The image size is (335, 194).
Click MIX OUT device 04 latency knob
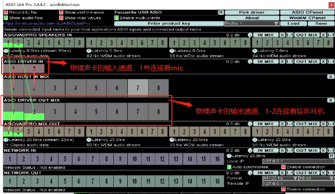coord(254,140)
